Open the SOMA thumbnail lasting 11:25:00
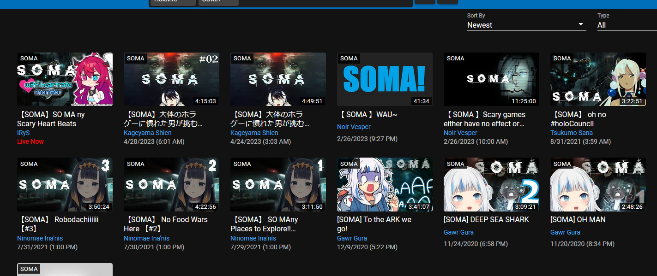 coord(491,79)
